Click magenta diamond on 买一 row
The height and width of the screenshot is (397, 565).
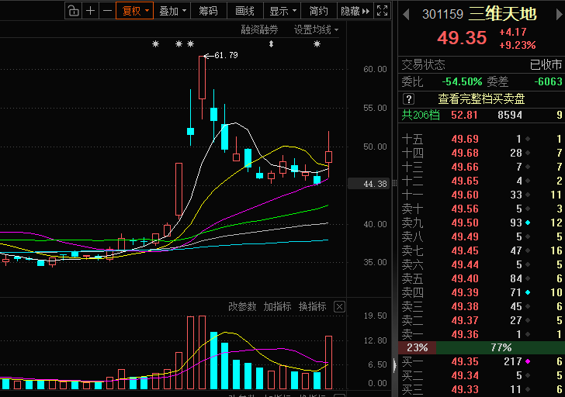[x=528, y=361]
